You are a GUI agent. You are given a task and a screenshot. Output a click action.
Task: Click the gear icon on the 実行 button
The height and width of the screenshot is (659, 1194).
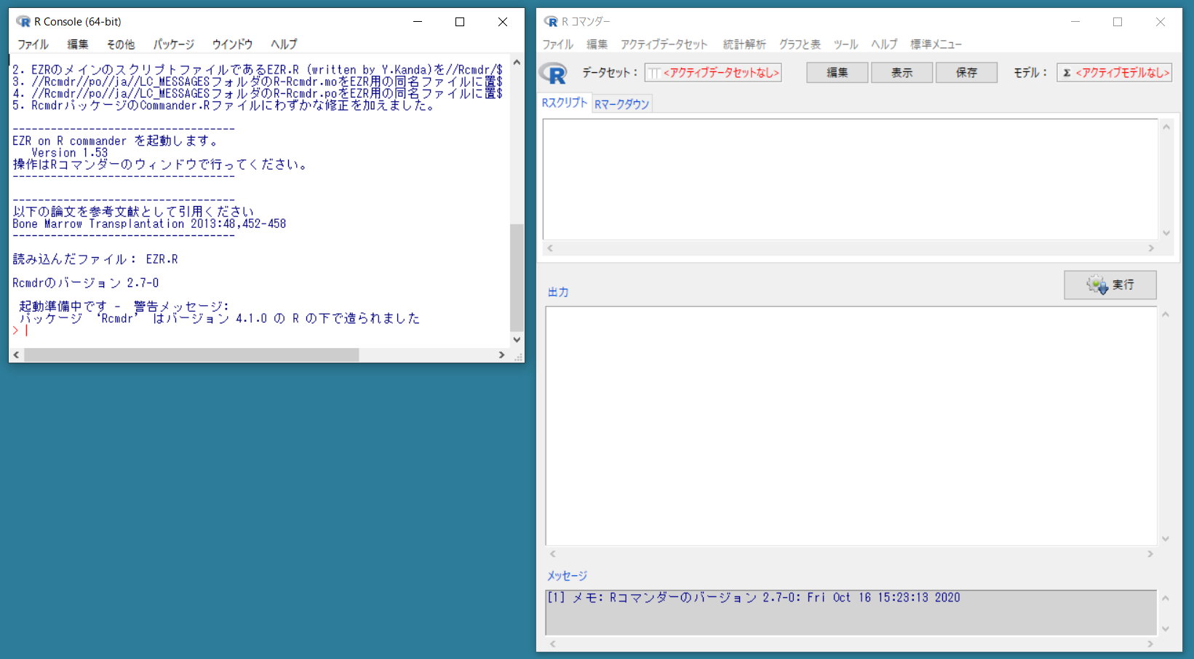[x=1094, y=285]
